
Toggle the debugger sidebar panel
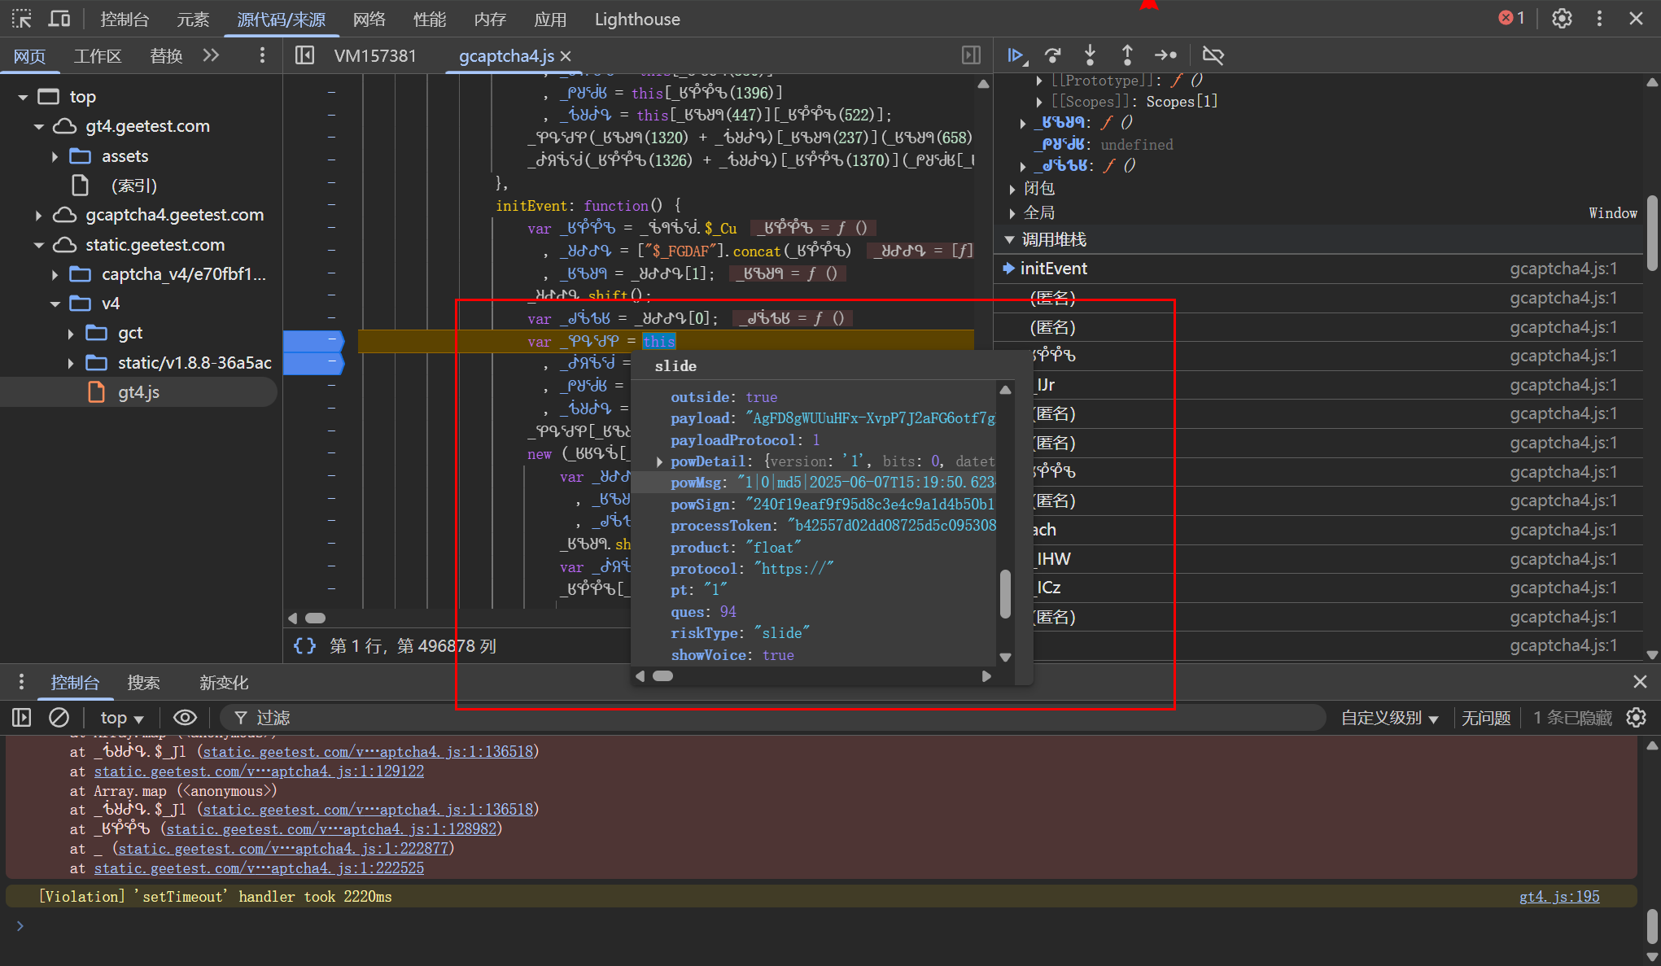(x=971, y=55)
